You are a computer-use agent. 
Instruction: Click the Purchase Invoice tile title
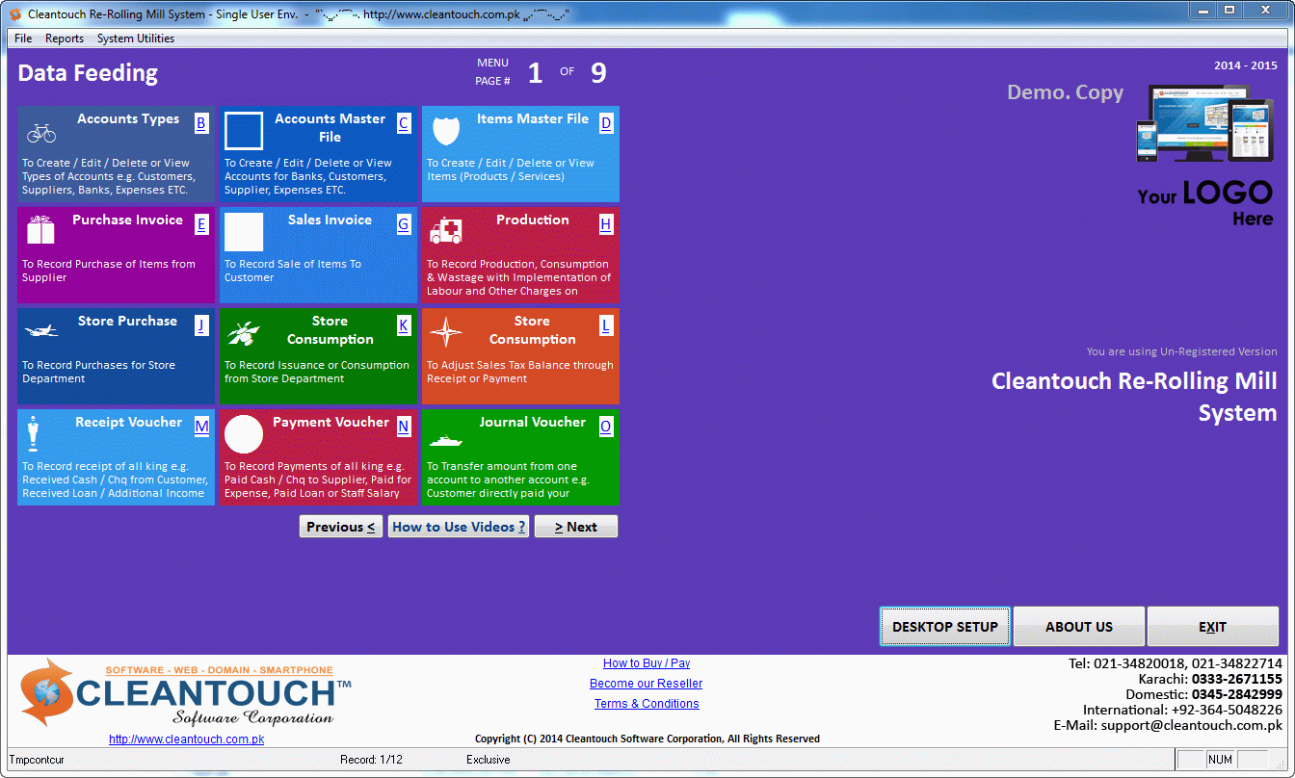tap(127, 220)
